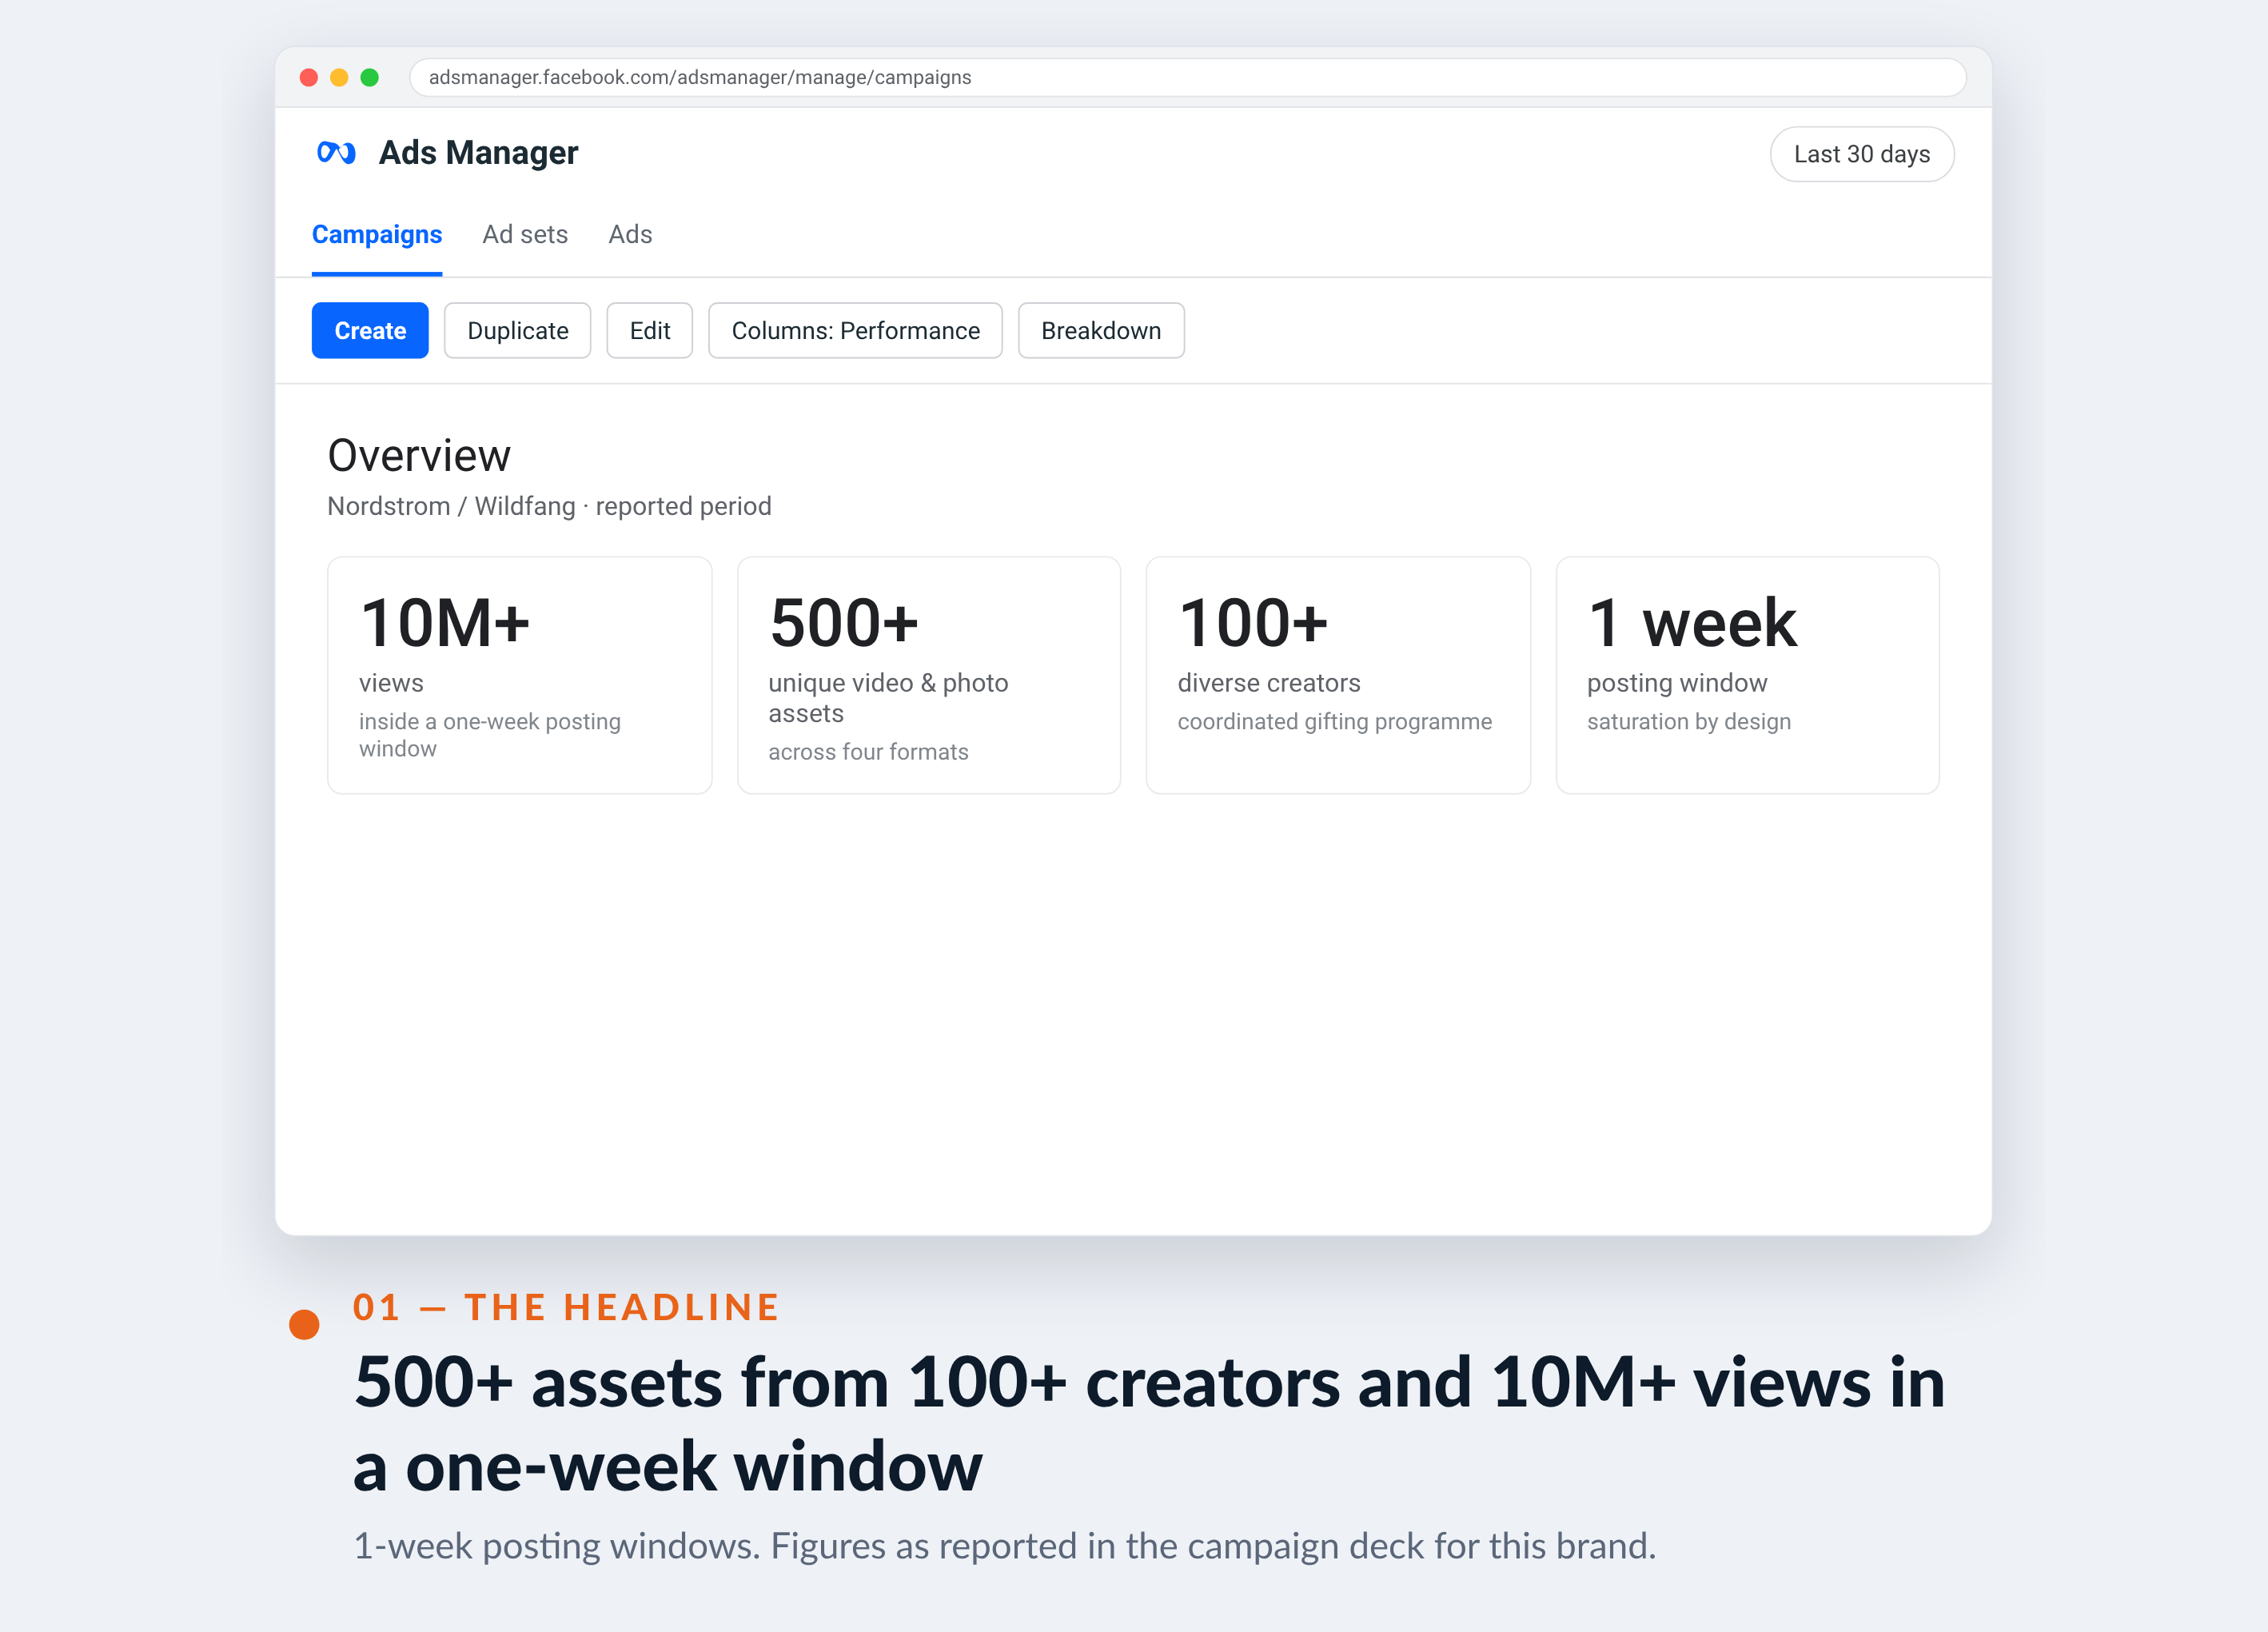
Task: Switch to the Ad sets tab
Action: 525,234
